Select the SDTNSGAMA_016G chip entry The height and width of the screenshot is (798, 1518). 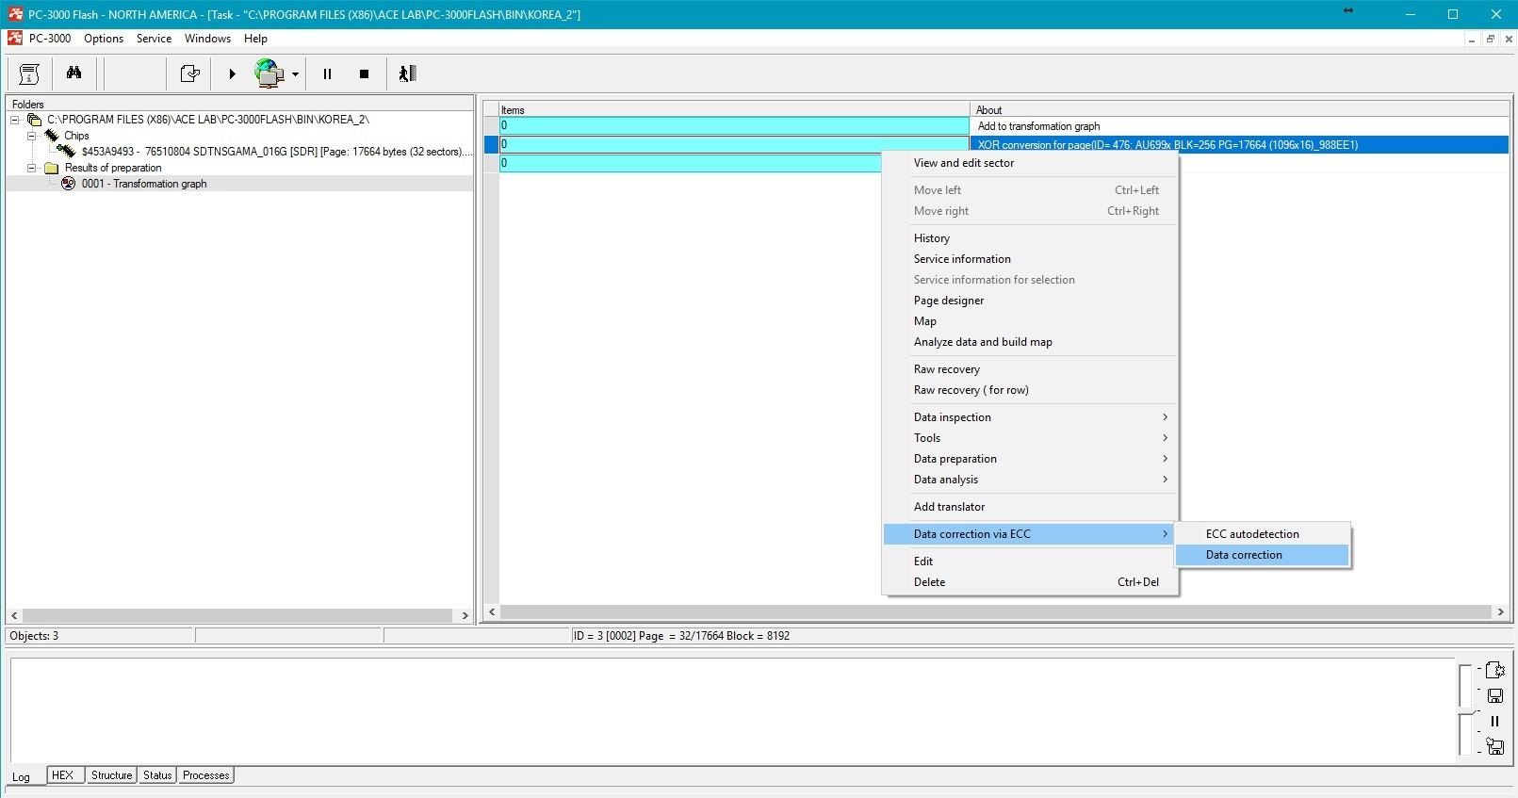(x=277, y=152)
